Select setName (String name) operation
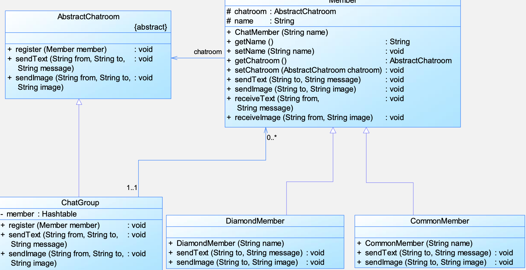 315,51
